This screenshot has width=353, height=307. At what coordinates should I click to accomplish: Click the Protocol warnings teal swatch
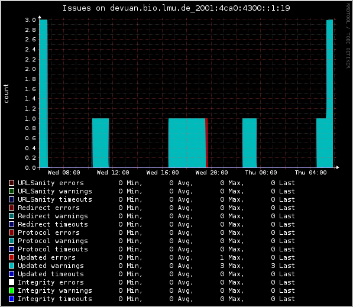(x=11, y=241)
